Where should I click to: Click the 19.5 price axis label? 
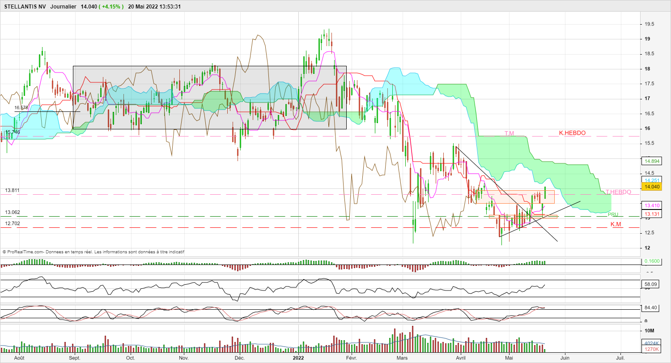click(649, 24)
